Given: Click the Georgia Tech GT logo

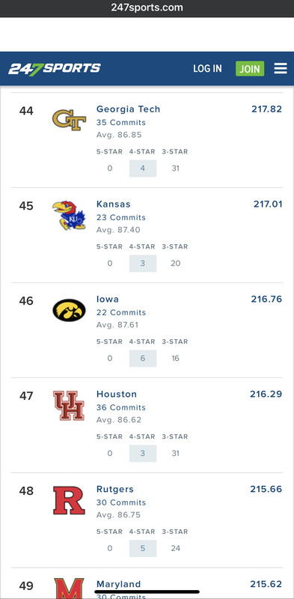Looking at the screenshot, I should tap(69, 120).
